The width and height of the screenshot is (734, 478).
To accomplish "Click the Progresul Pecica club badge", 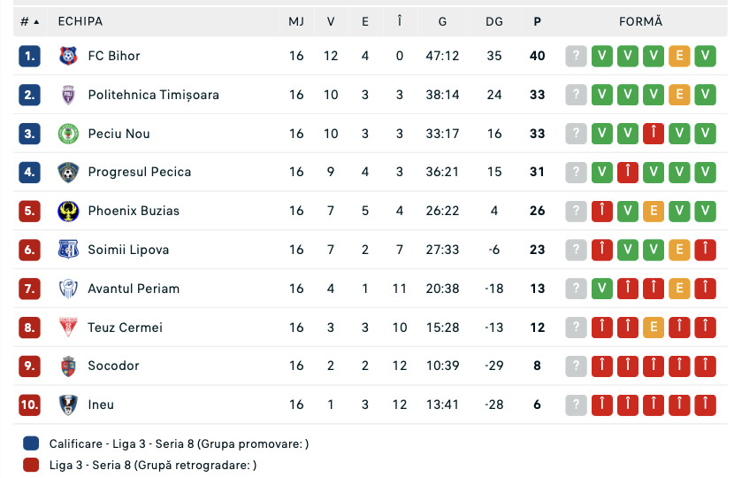I will [68, 172].
